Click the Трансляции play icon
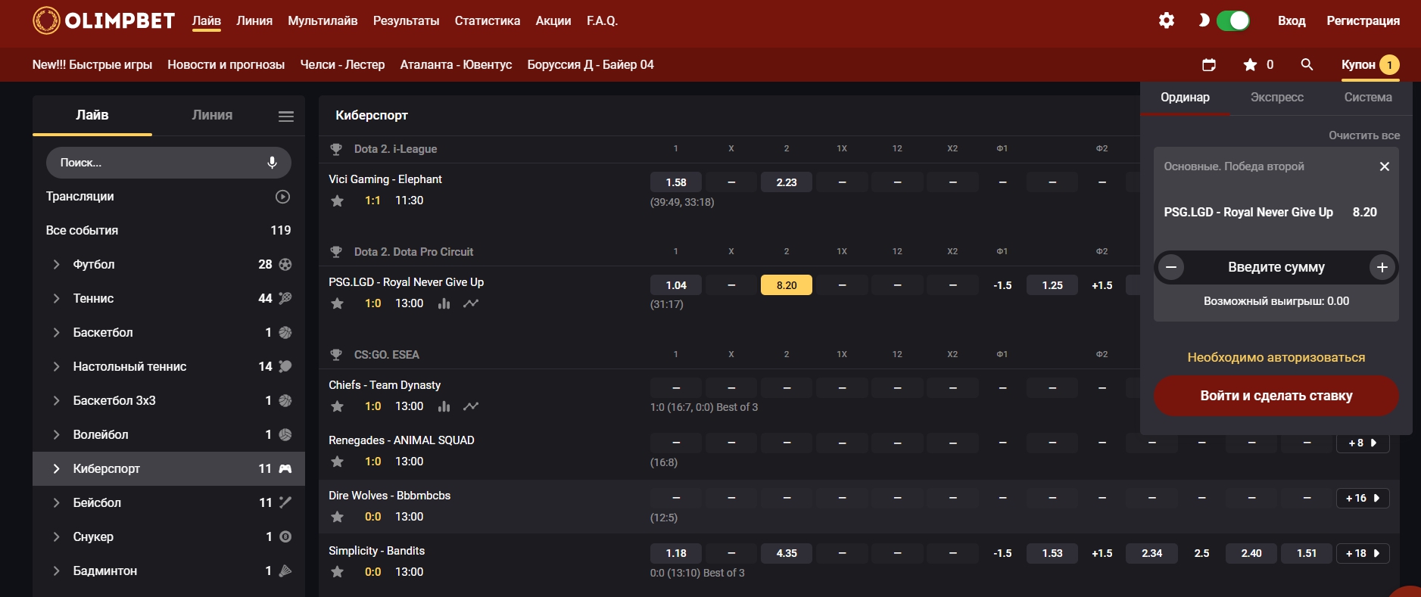Image resolution: width=1421 pixels, height=597 pixels. (282, 197)
